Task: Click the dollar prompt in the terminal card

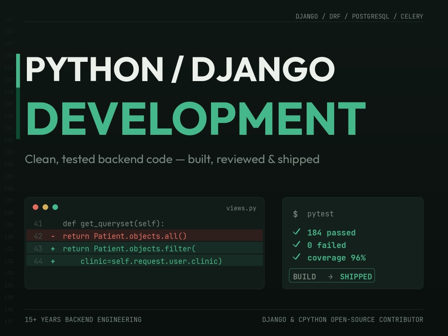Action: point(295,214)
